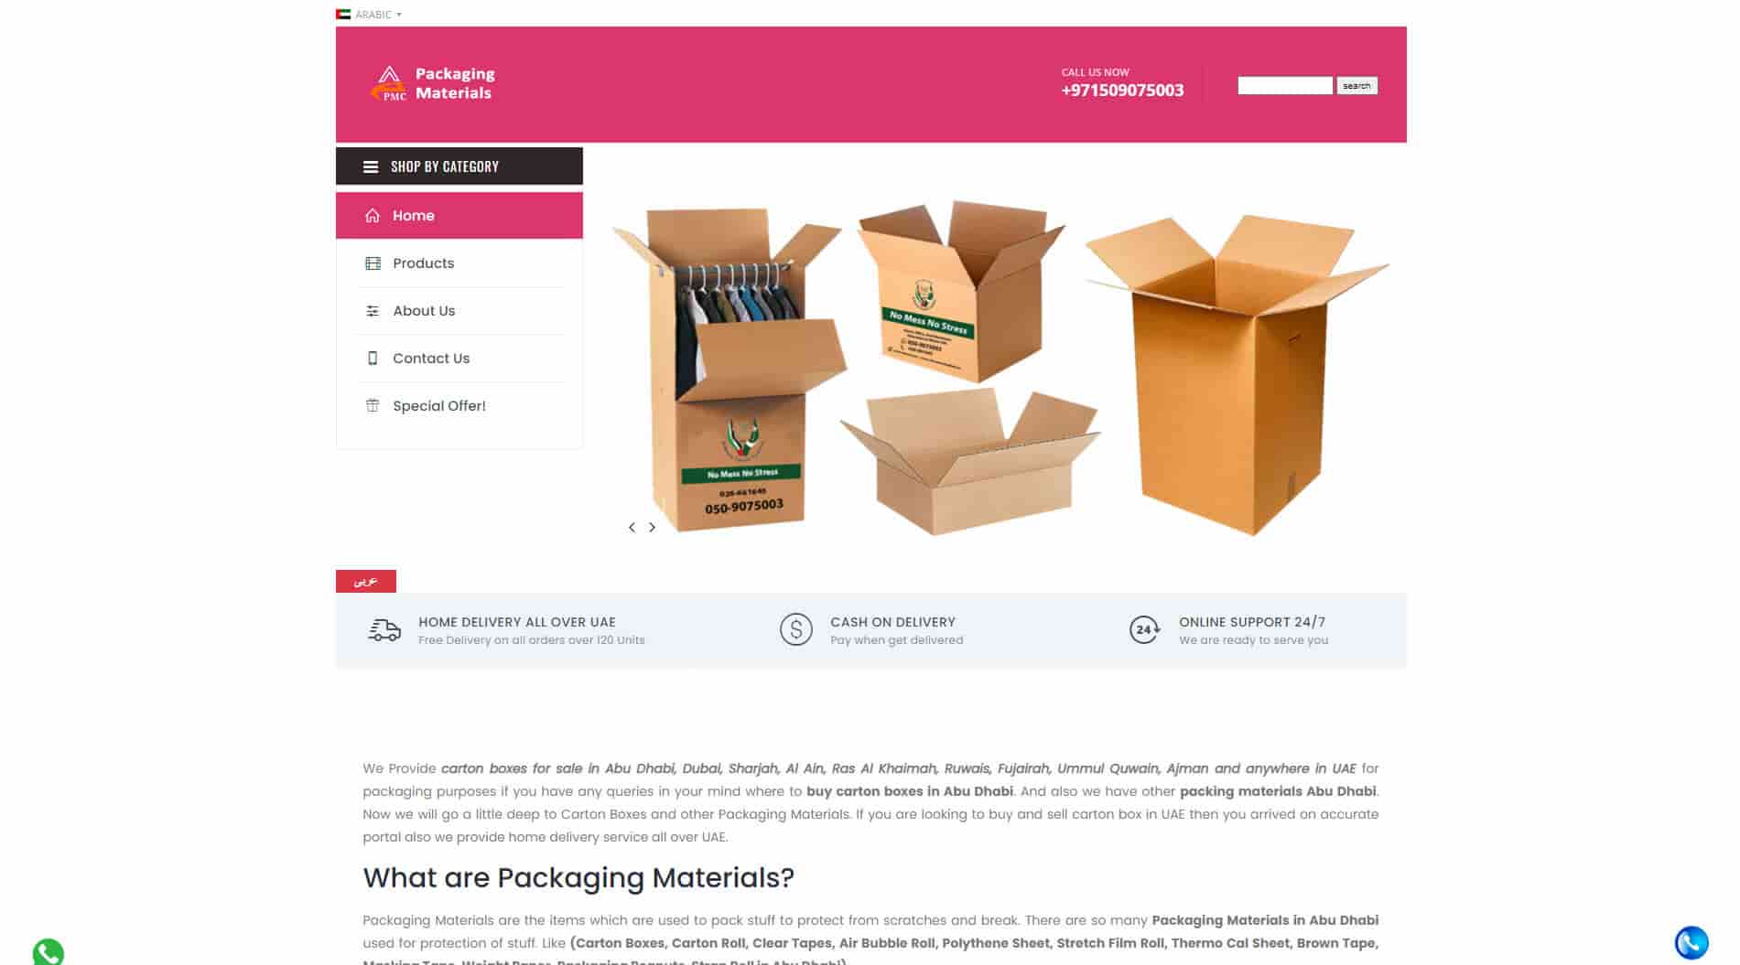Click the UAE flag icon
The width and height of the screenshot is (1740, 965).
point(343,15)
